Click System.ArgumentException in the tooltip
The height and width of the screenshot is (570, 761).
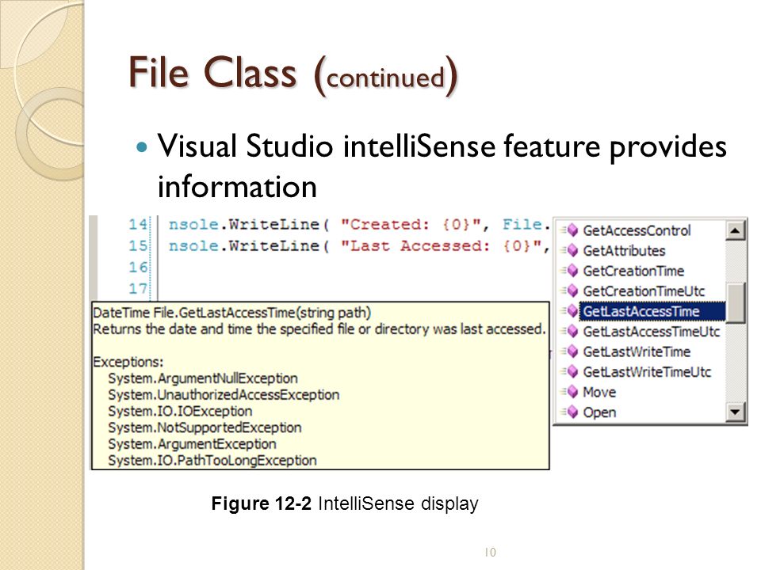192,444
